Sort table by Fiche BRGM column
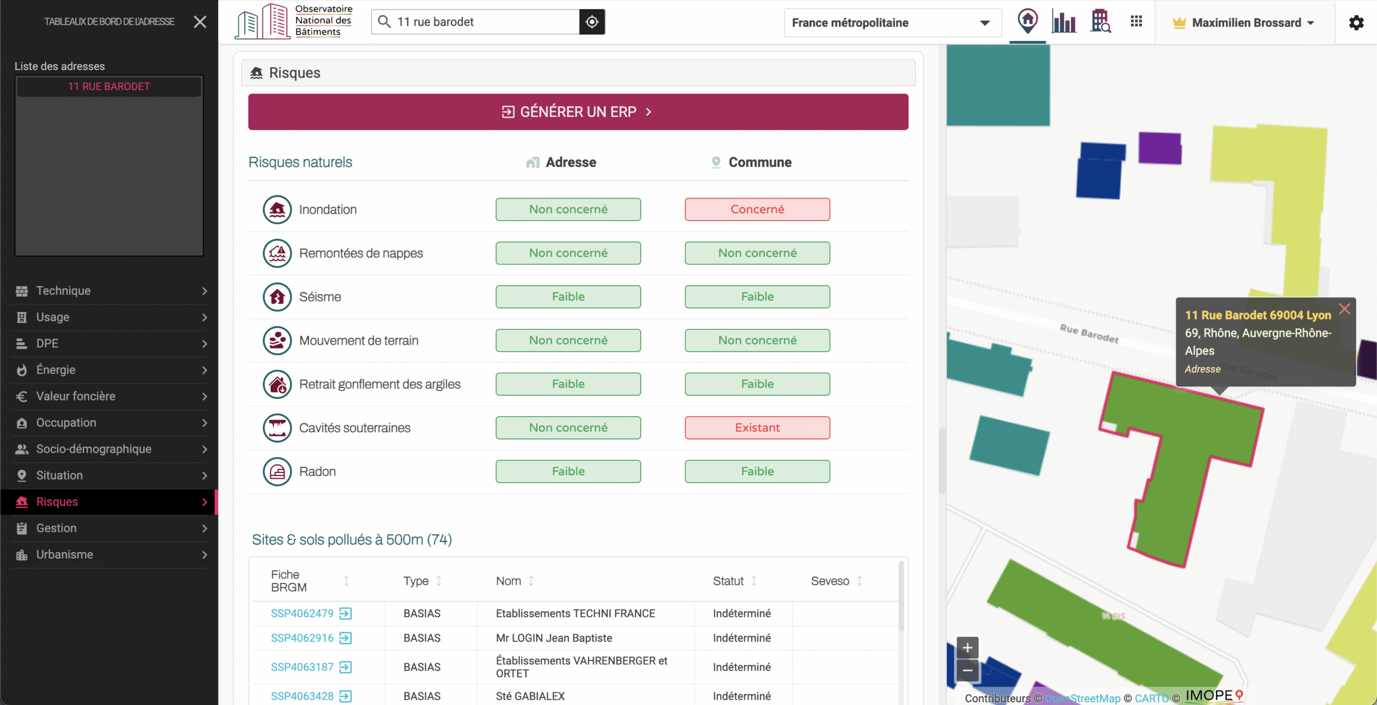The height and width of the screenshot is (705, 1377). (x=346, y=581)
